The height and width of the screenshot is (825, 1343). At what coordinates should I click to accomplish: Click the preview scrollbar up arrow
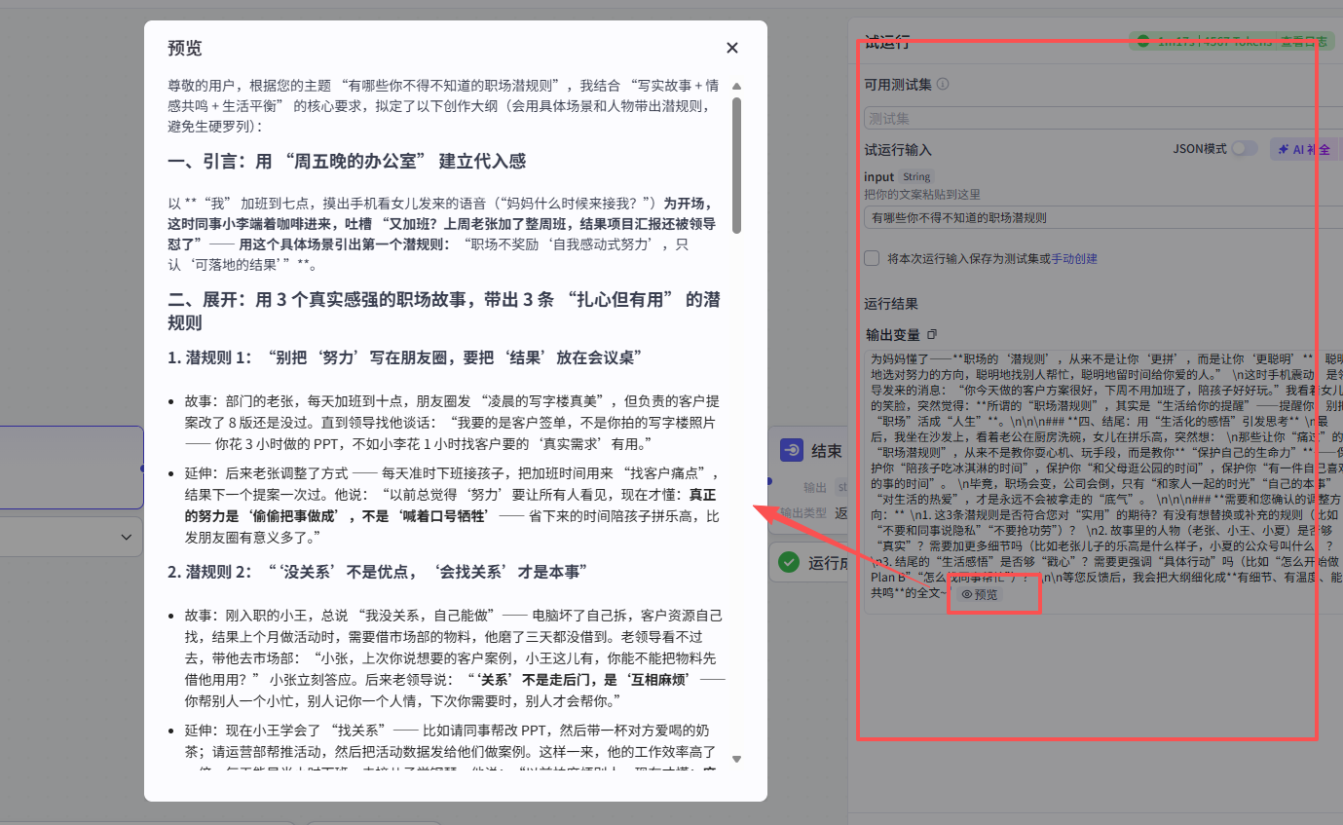[737, 86]
